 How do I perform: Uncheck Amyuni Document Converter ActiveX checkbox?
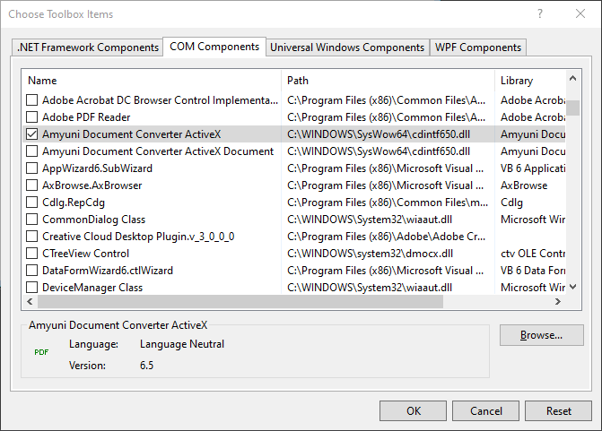pos(32,134)
